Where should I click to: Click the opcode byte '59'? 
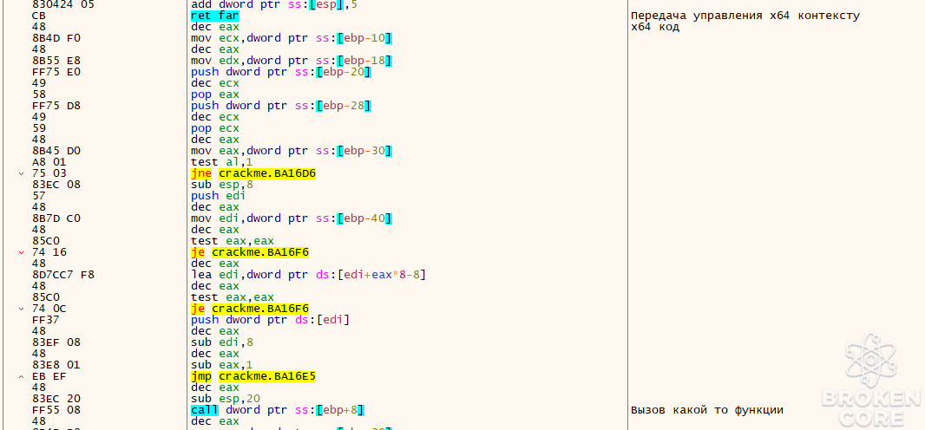tap(38, 128)
